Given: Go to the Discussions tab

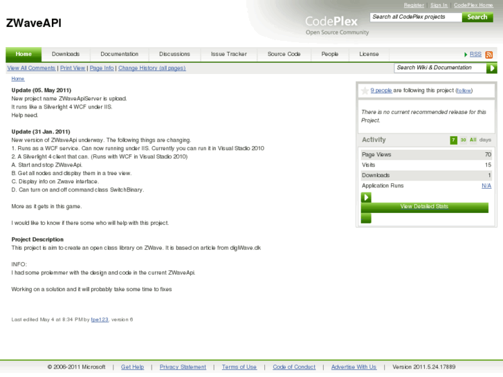Looking at the screenshot, I should click(x=174, y=54).
